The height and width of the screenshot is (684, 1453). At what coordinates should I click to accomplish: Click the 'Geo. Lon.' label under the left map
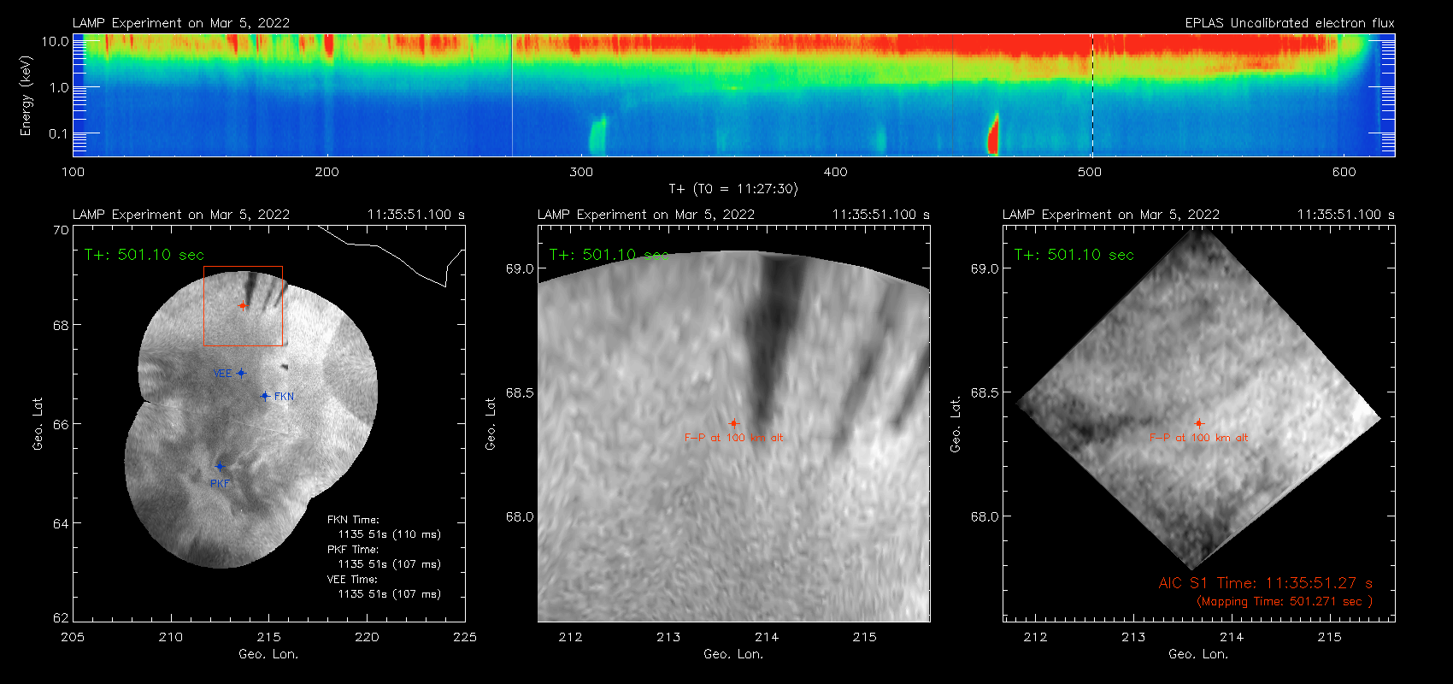coord(268,654)
